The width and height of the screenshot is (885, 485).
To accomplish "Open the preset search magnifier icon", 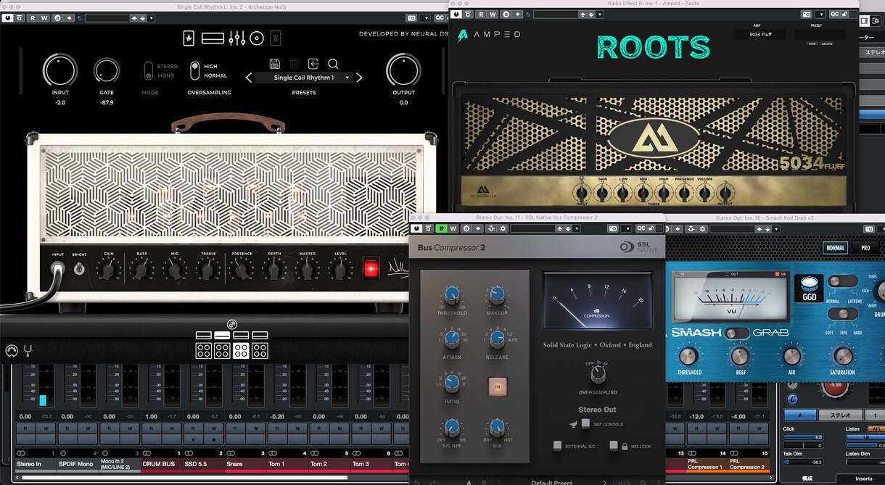I will point(333,64).
